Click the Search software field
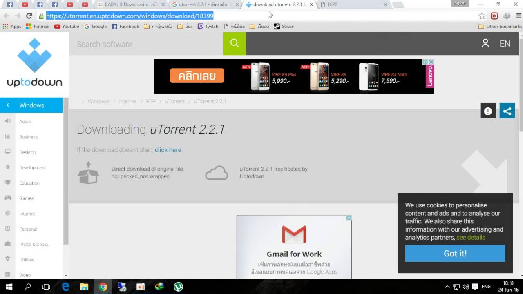The width and height of the screenshot is (523, 294). click(x=146, y=44)
